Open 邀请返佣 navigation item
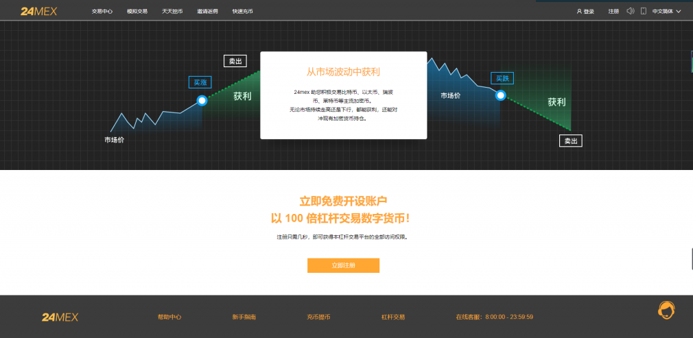The height and width of the screenshot is (338, 693). coord(207,12)
